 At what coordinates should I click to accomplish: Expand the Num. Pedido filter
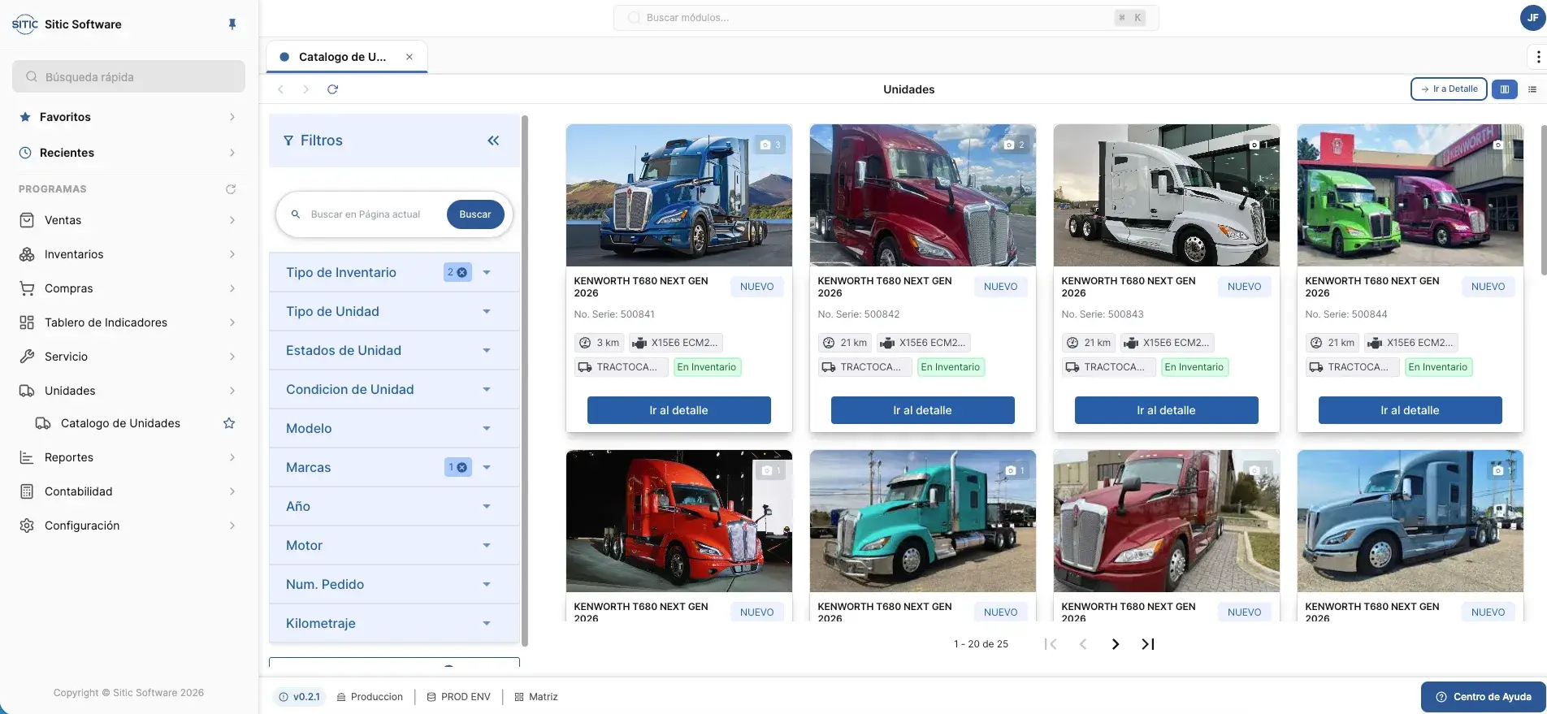394,585
